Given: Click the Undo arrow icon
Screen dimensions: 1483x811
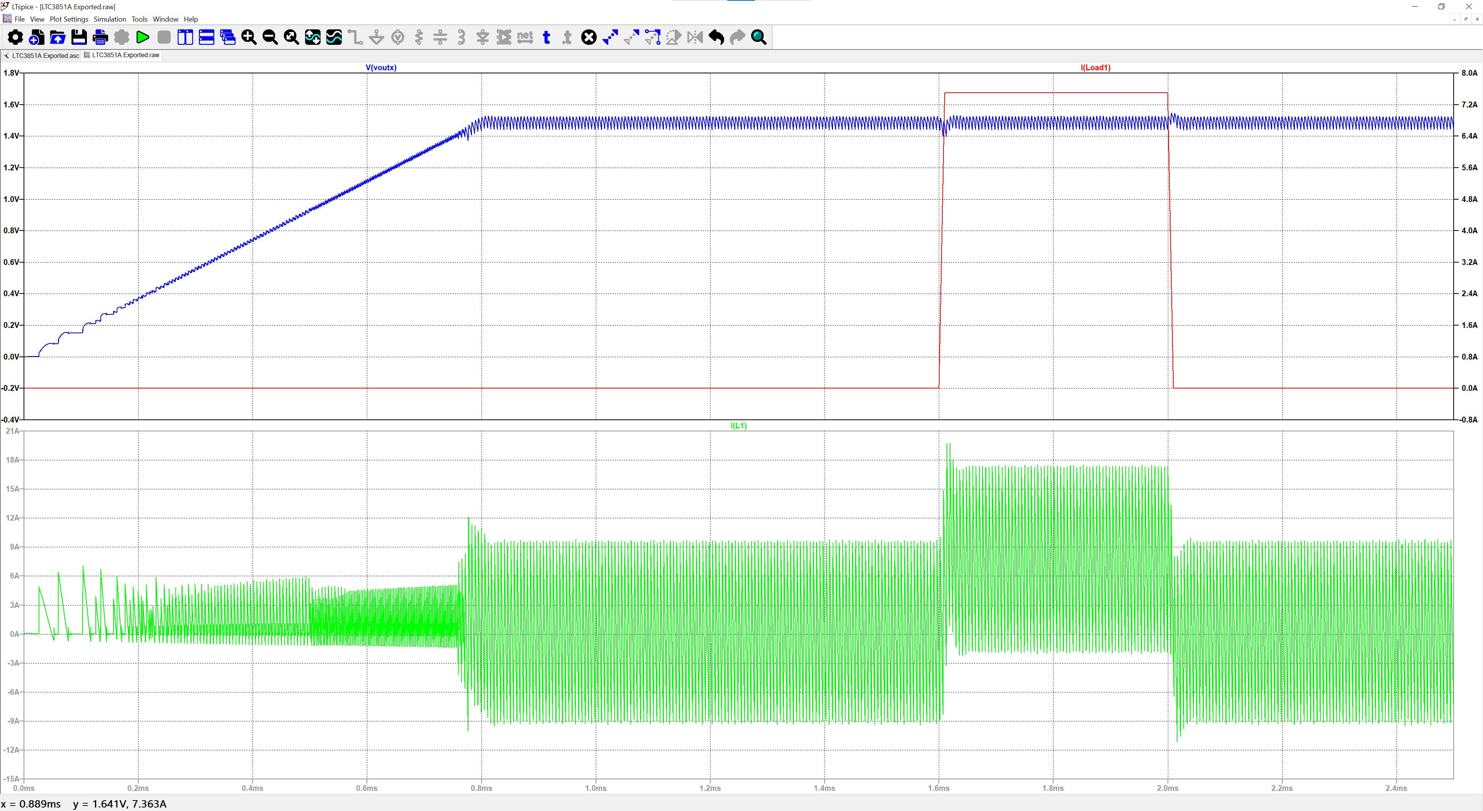Looking at the screenshot, I should (x=716, y=38).
